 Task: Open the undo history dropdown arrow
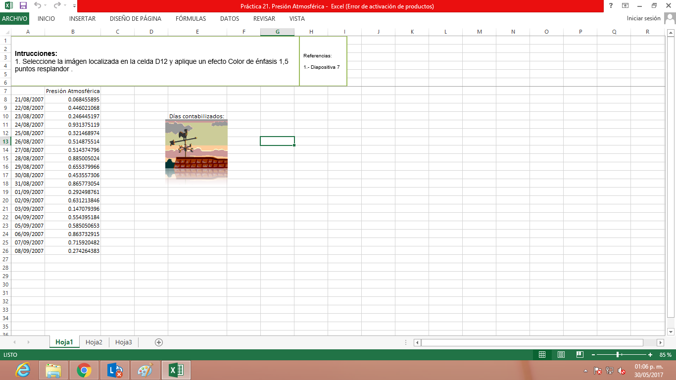(x=46, y=6)
